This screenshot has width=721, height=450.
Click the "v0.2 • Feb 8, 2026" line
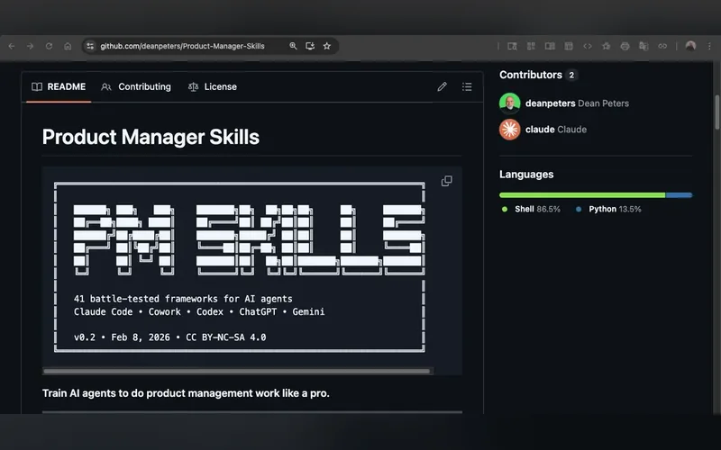(169, 337)
